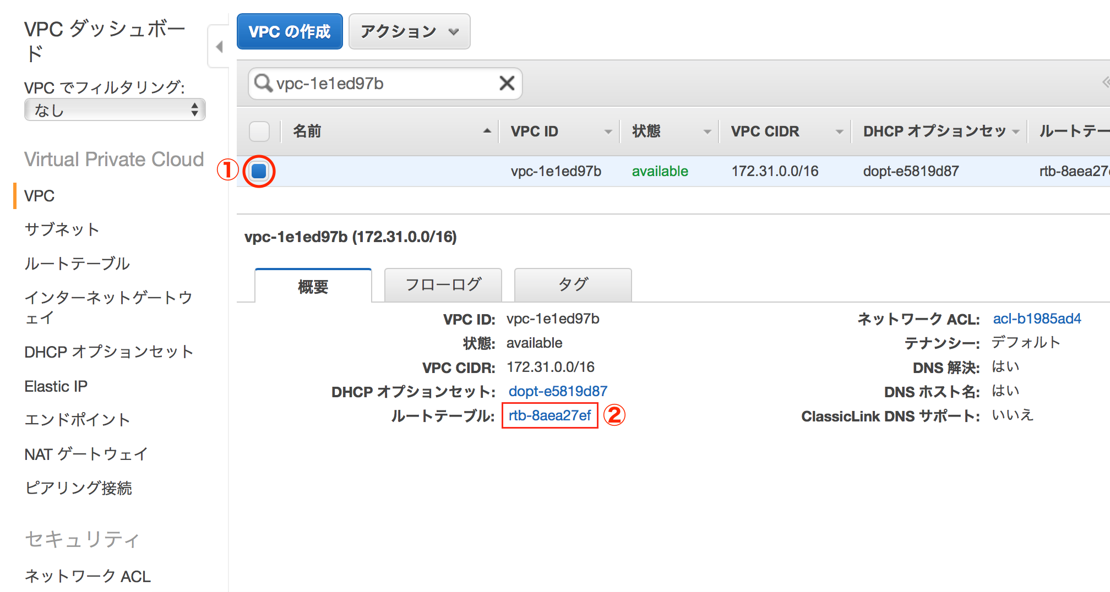
Task: Navigate to サブネット in the sidebar
Action: 62,229
